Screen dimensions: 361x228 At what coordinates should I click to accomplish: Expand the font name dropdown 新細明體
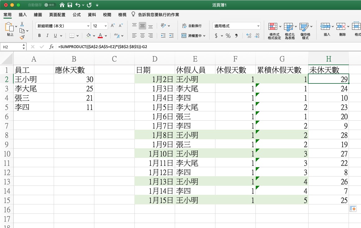[x=88, y=26]
